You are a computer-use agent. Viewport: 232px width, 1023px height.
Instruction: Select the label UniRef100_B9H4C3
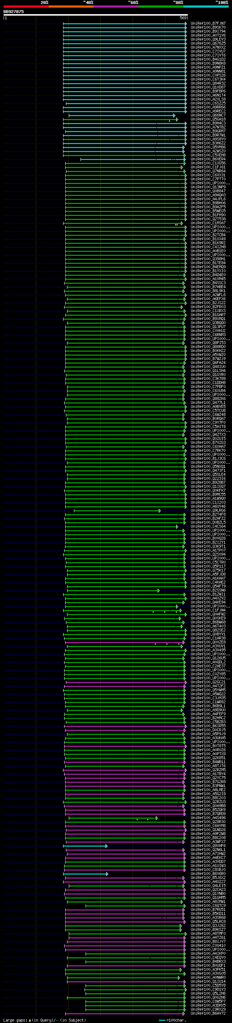click(x=208, y=123)
